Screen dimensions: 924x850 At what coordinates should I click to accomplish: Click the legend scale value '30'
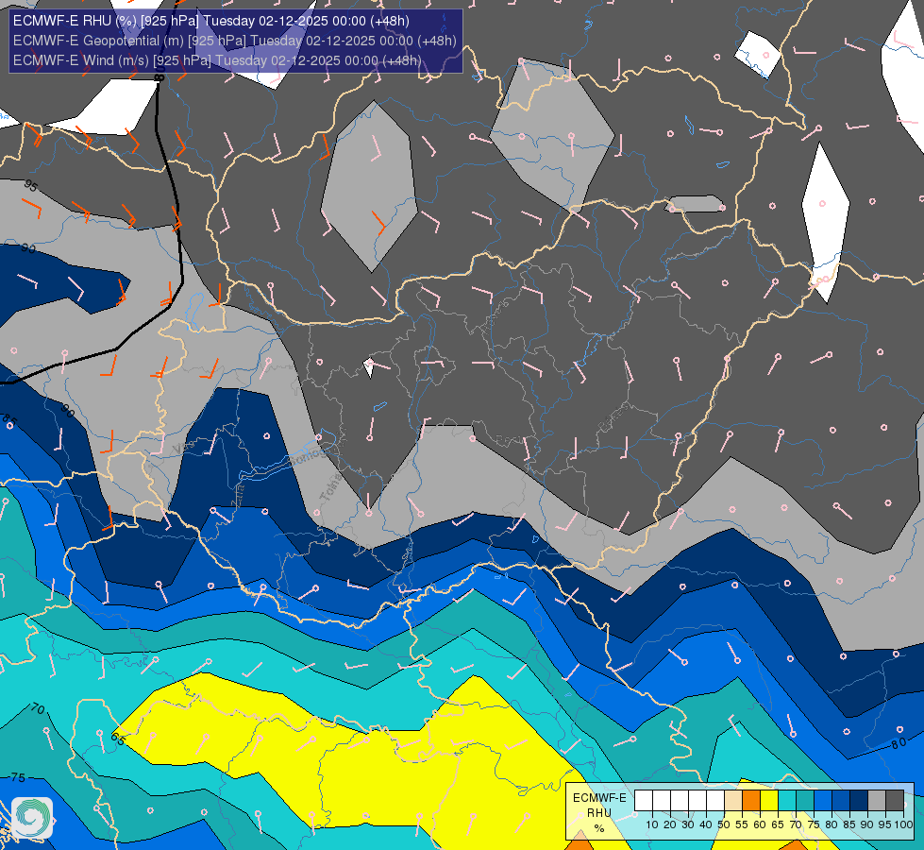(688, 824)
